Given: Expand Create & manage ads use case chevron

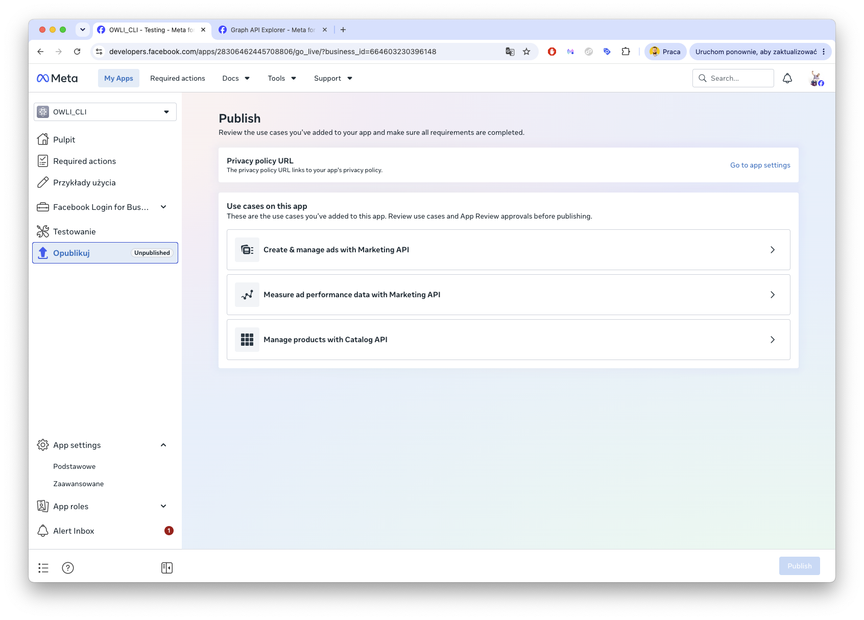Looking at the screenshot, I should tap(773, 250).
